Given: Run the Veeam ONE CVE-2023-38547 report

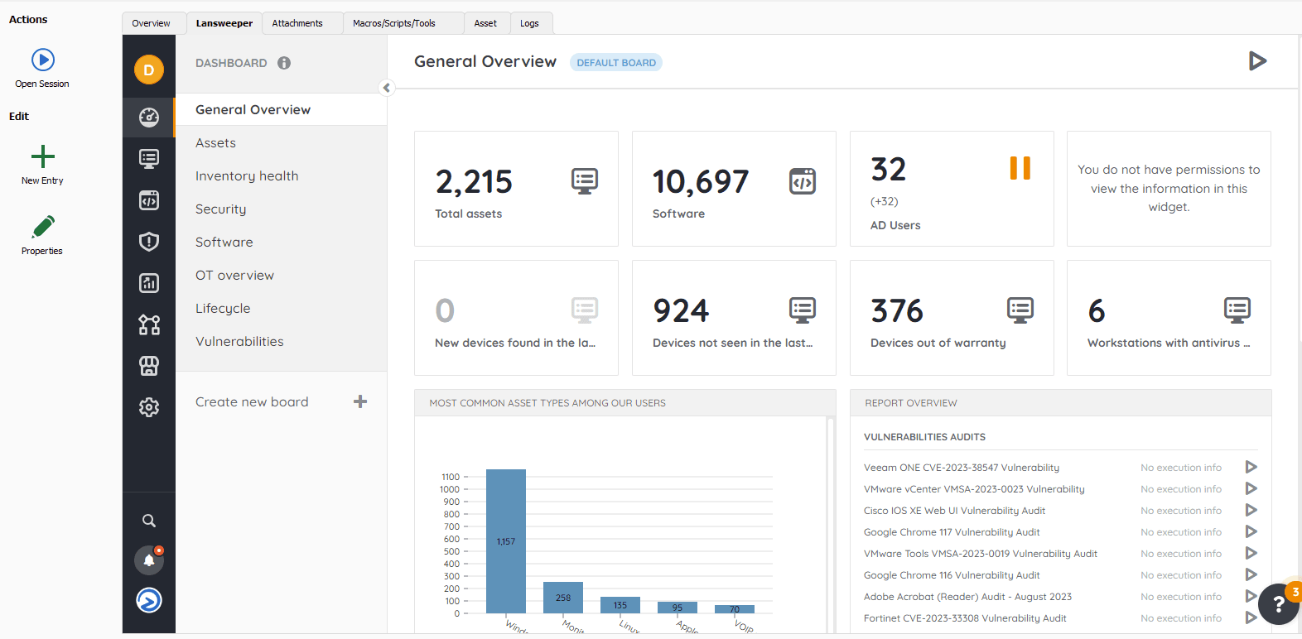Looking at the screenshot, I should [1251, 468].
